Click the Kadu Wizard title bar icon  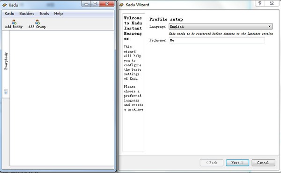click(121, 5)
